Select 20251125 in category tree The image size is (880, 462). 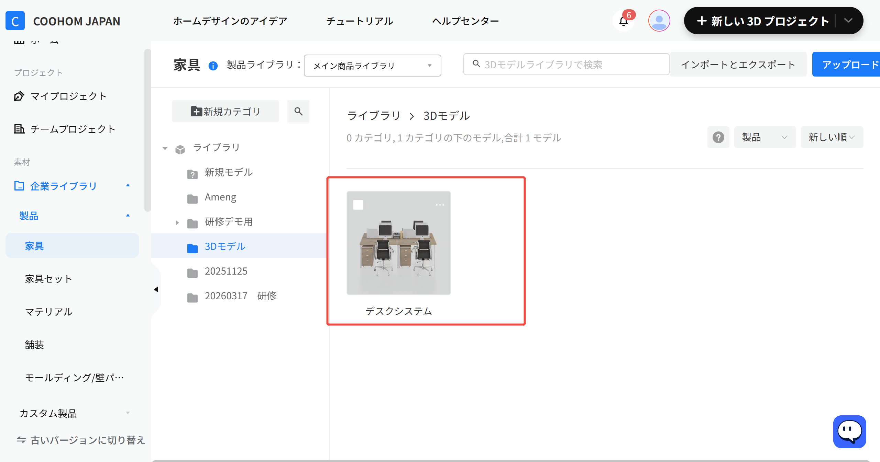click(x=226, y=271)
